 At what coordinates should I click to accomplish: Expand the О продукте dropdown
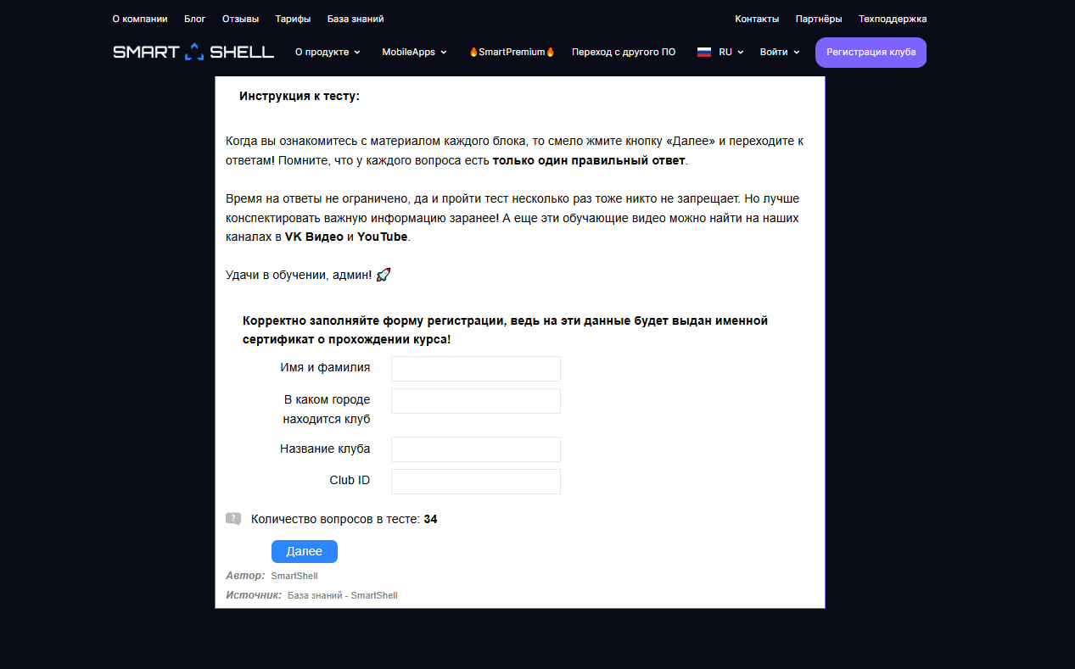tap(328, 52)
